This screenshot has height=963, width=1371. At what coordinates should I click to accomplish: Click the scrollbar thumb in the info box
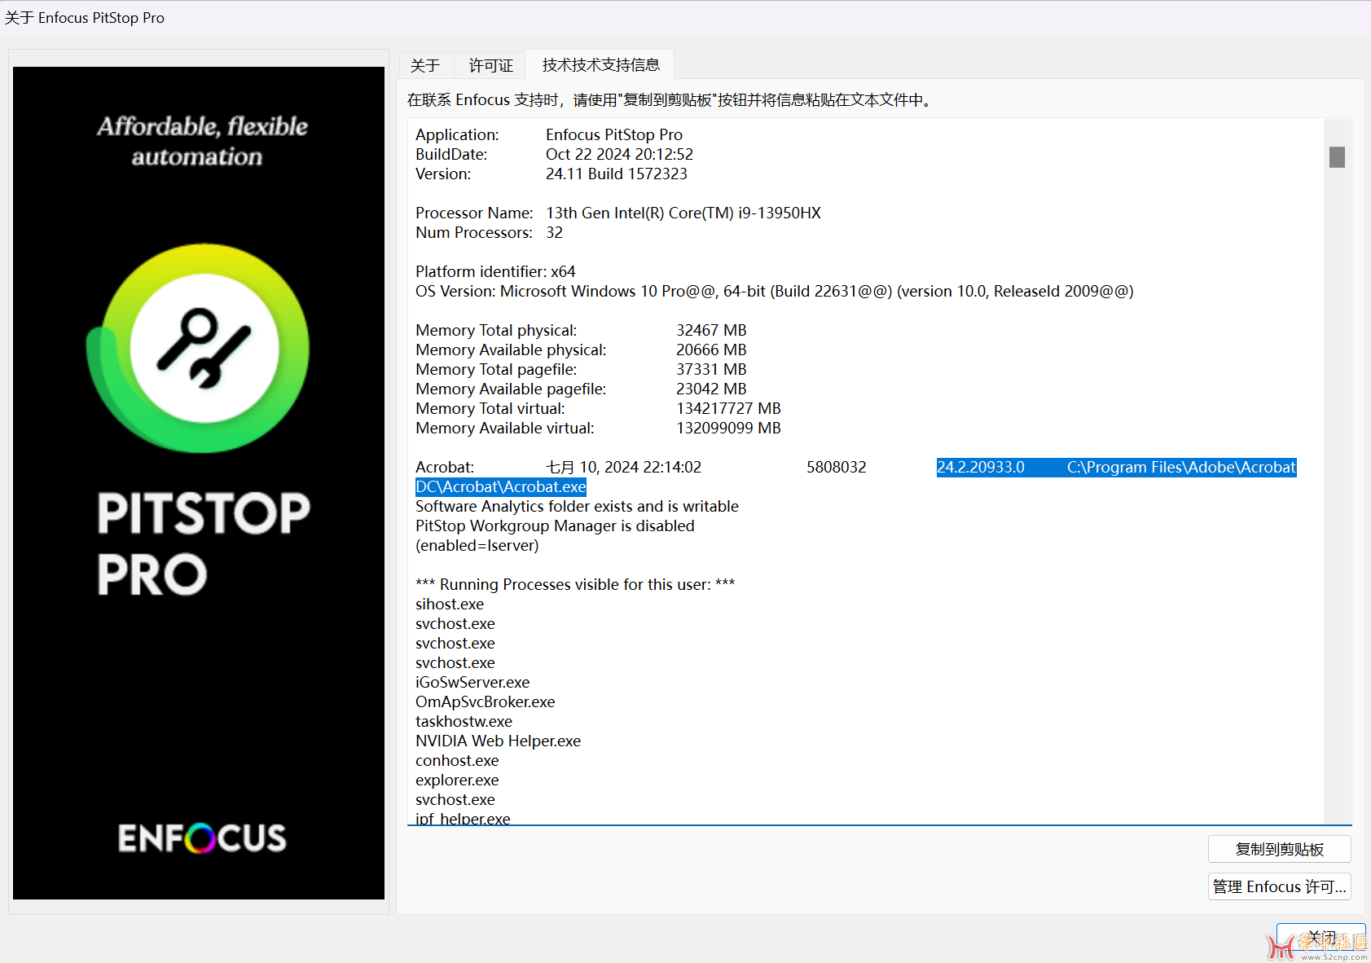[1337, 156]
